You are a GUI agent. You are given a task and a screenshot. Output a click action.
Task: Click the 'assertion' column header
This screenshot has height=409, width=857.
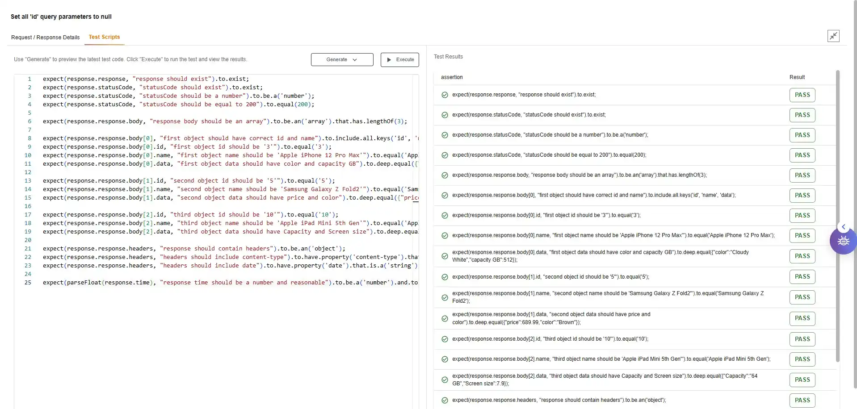452,77
